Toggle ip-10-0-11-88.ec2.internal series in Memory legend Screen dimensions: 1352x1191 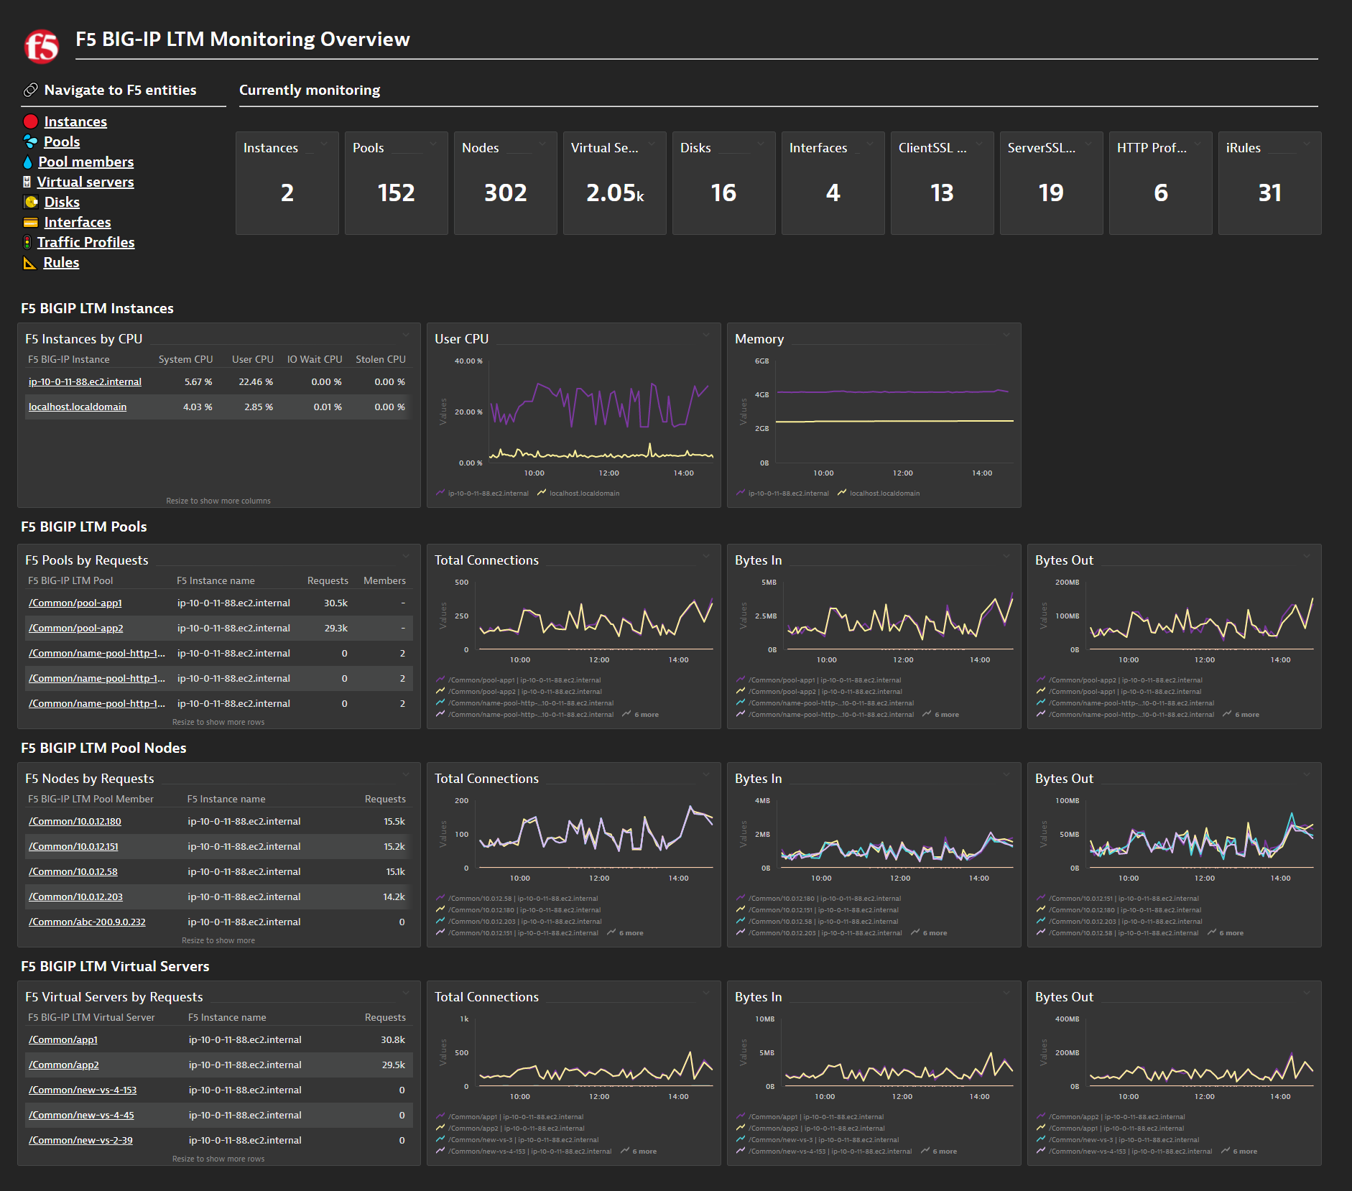point(782,493)
